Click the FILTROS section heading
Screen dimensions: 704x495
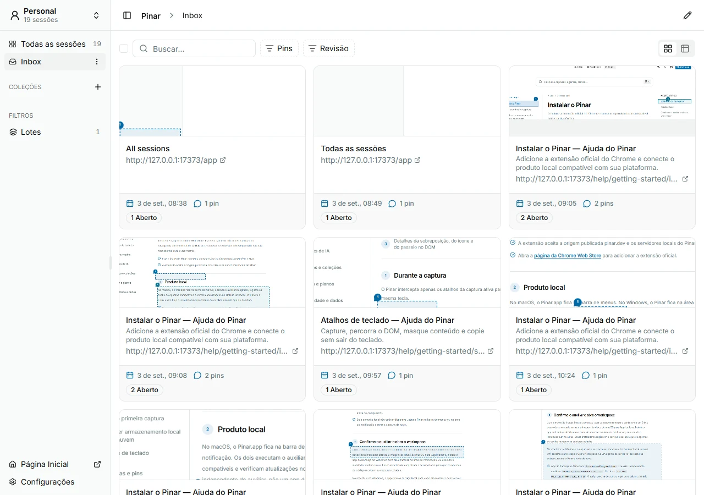[21, 116]
